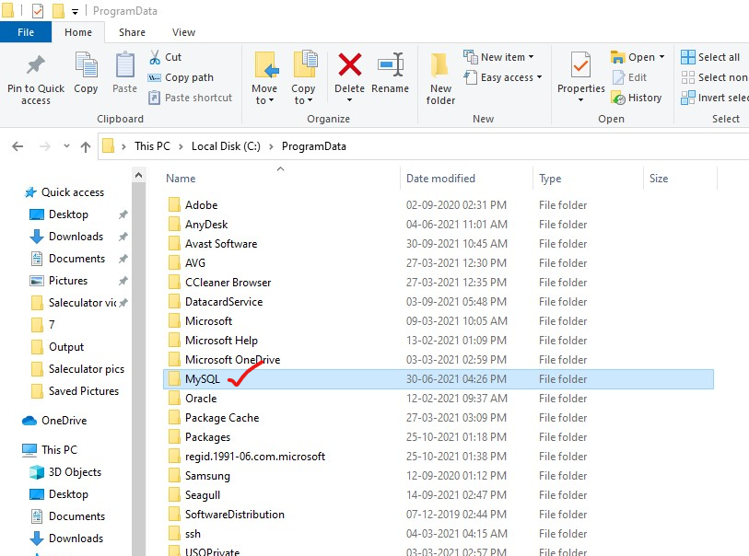Open file History from ribbon
The image size is (749, 556).
pos(637,98)
